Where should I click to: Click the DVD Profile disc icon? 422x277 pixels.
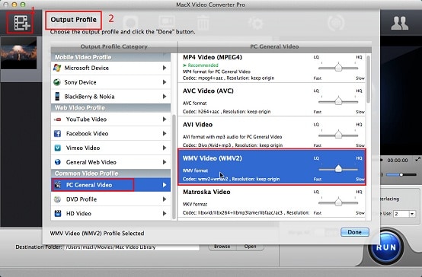tap(57, 199)
